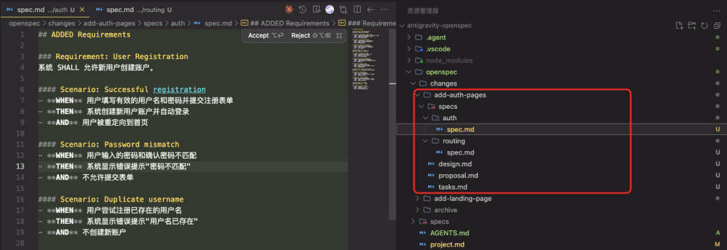Open the editor's more actions ellipsis menu
The width and height of the screenshot is (727, 250).
[x=384, y=9]
